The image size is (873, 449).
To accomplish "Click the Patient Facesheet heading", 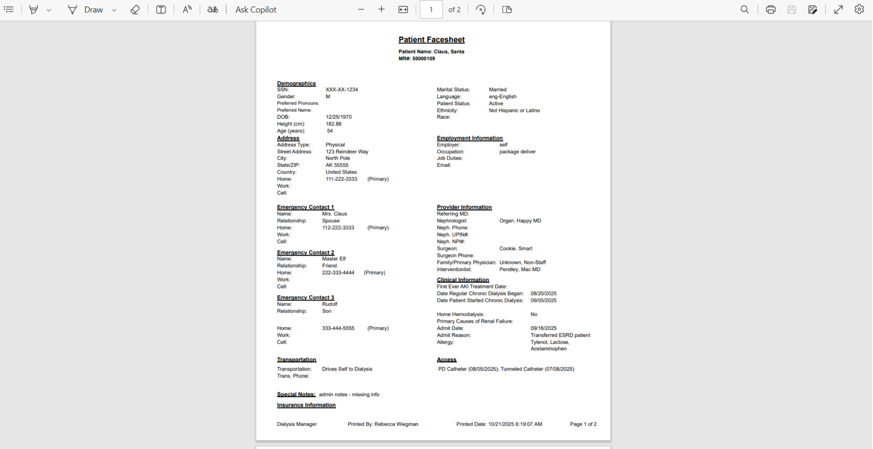I will tap(431, 40).
